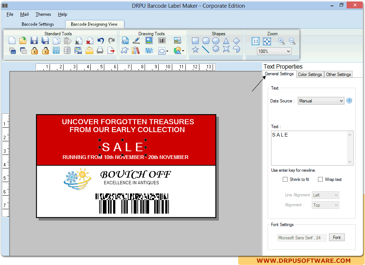The image size is (365, 265).
Task: Redo the last action
Action: (112, 41)
